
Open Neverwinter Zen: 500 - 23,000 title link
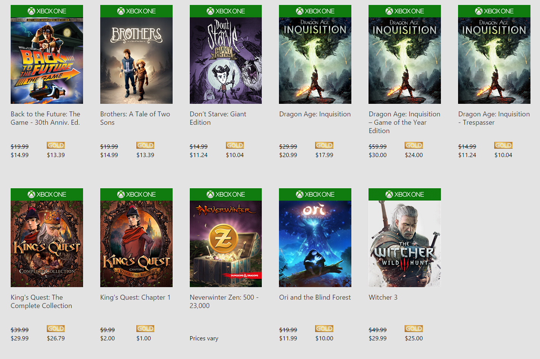pos(224,302)
